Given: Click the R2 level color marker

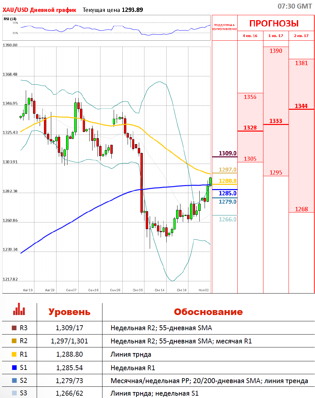Looking at the screenshot, I should pos(14,341).
